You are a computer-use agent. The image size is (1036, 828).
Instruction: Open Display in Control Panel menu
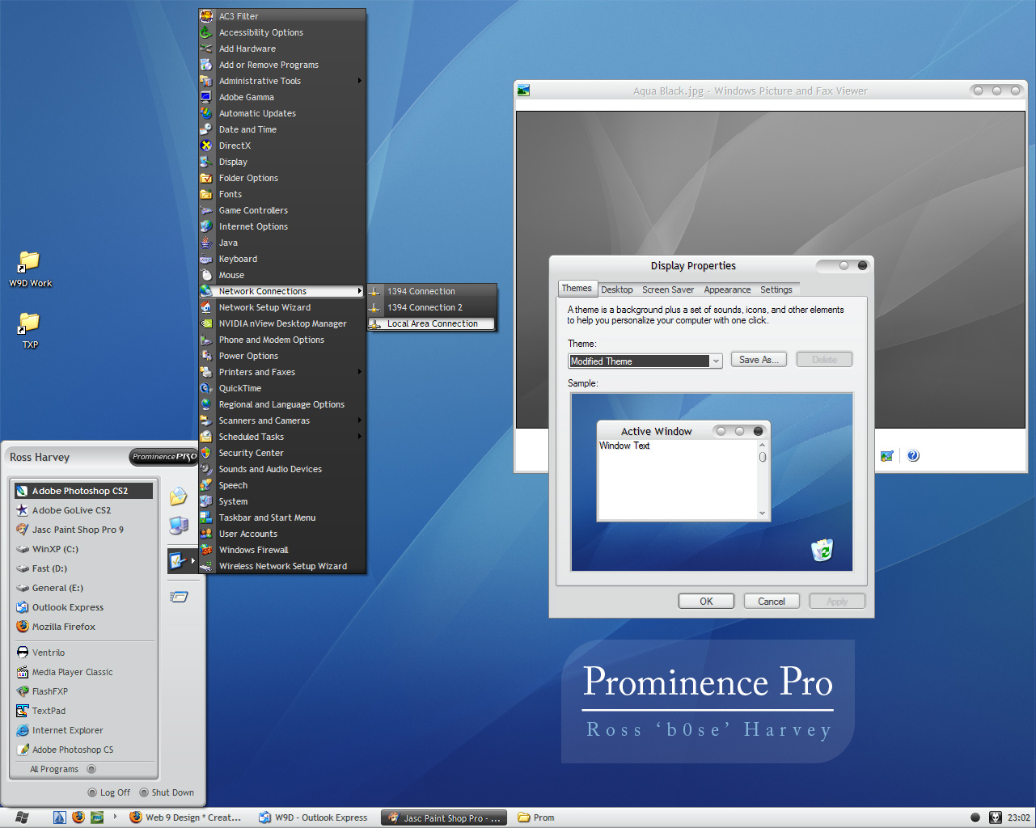click(x=282, y=162)
